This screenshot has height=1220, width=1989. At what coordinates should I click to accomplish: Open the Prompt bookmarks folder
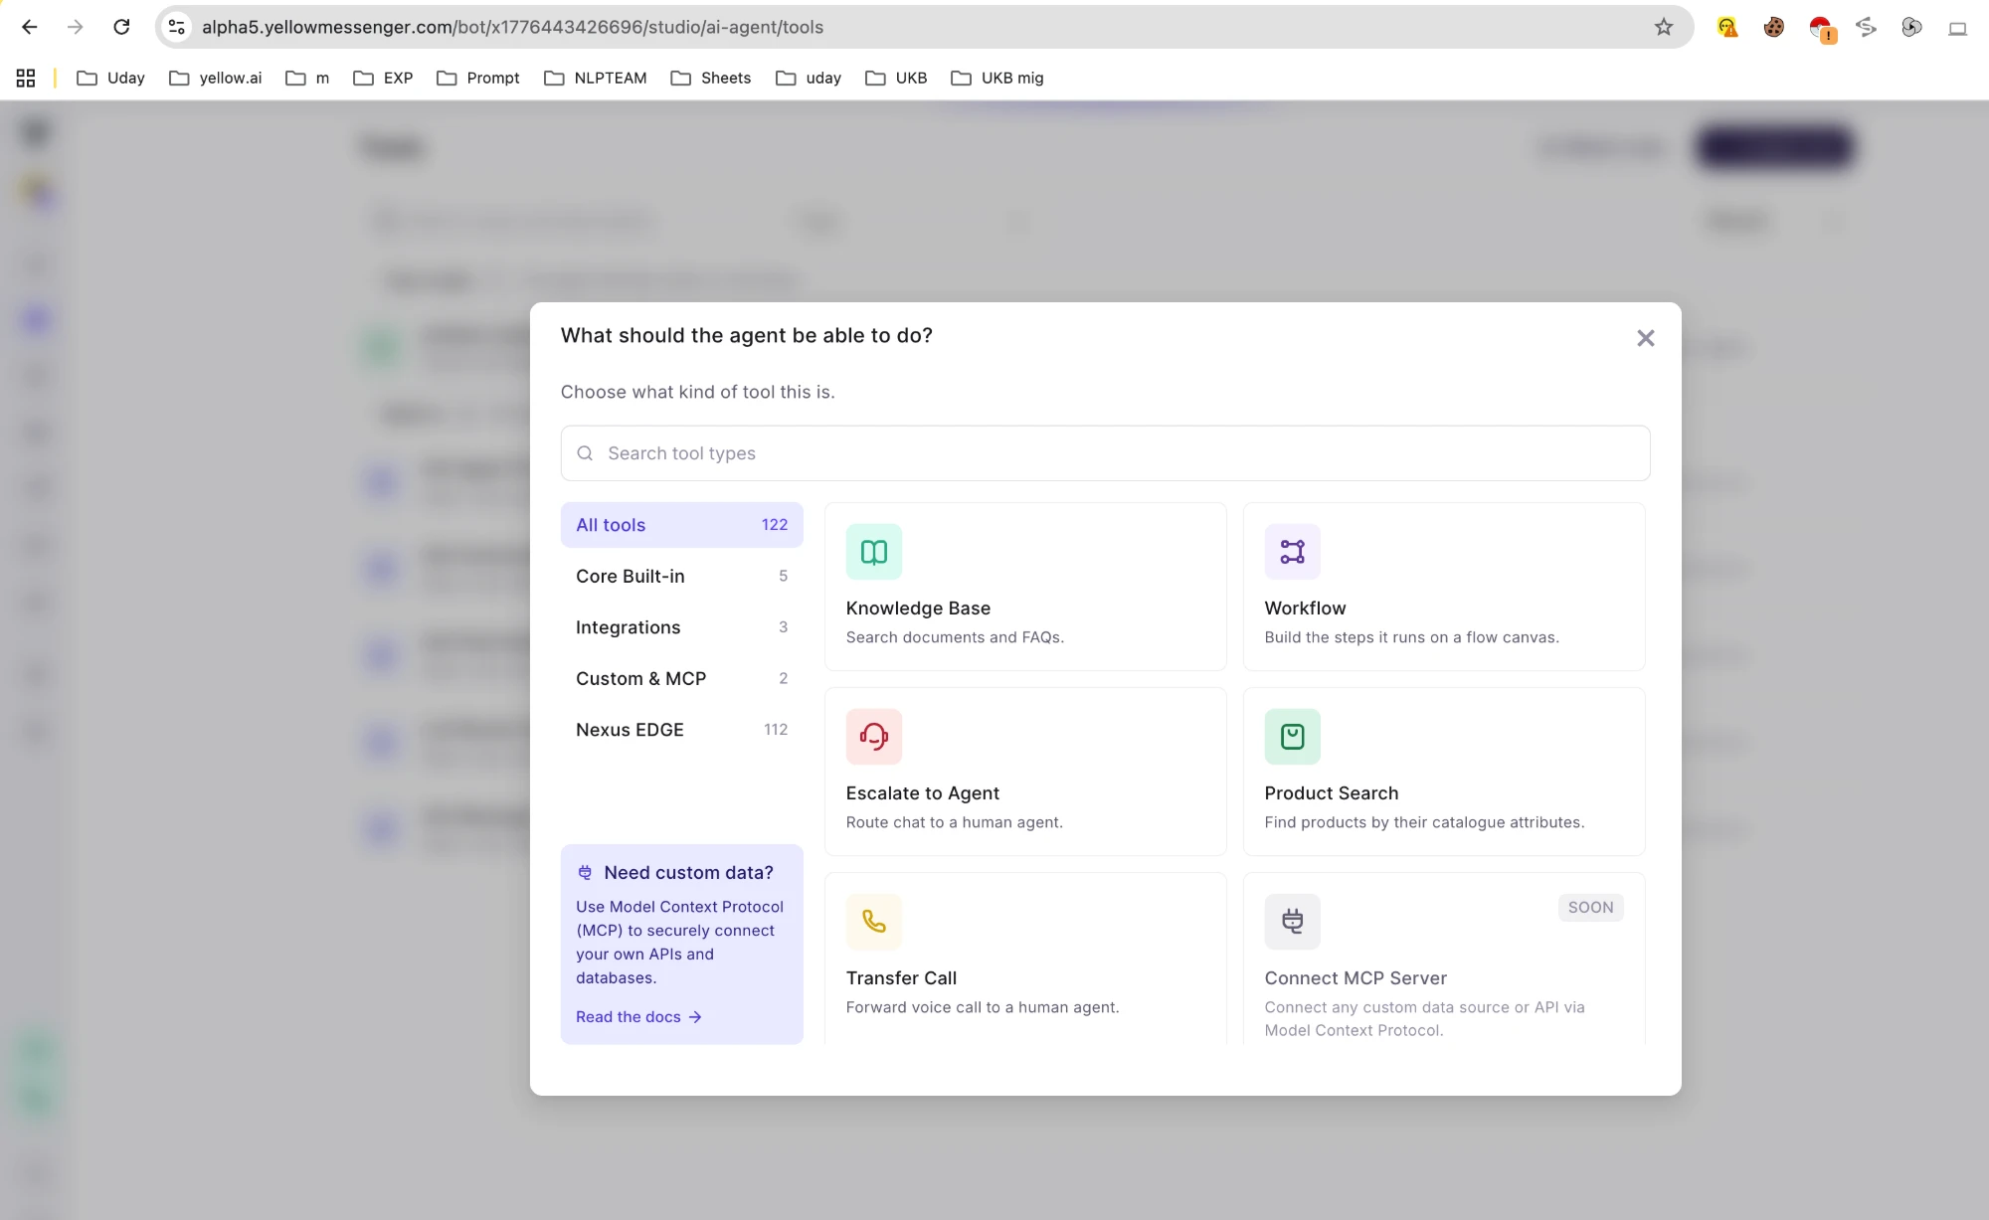478,78
